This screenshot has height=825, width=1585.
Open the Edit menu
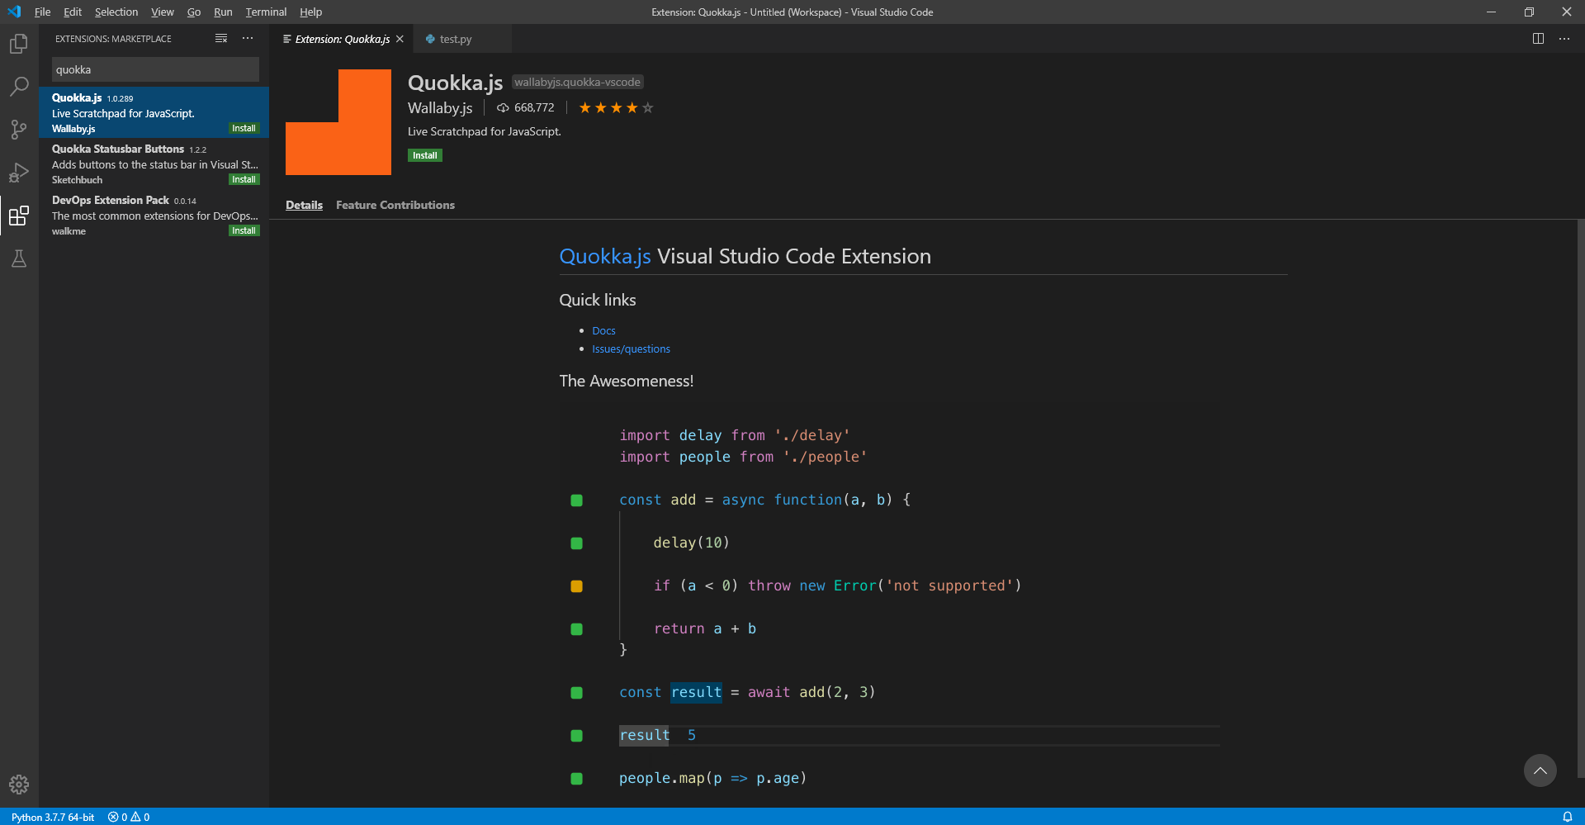click(73, 12)
